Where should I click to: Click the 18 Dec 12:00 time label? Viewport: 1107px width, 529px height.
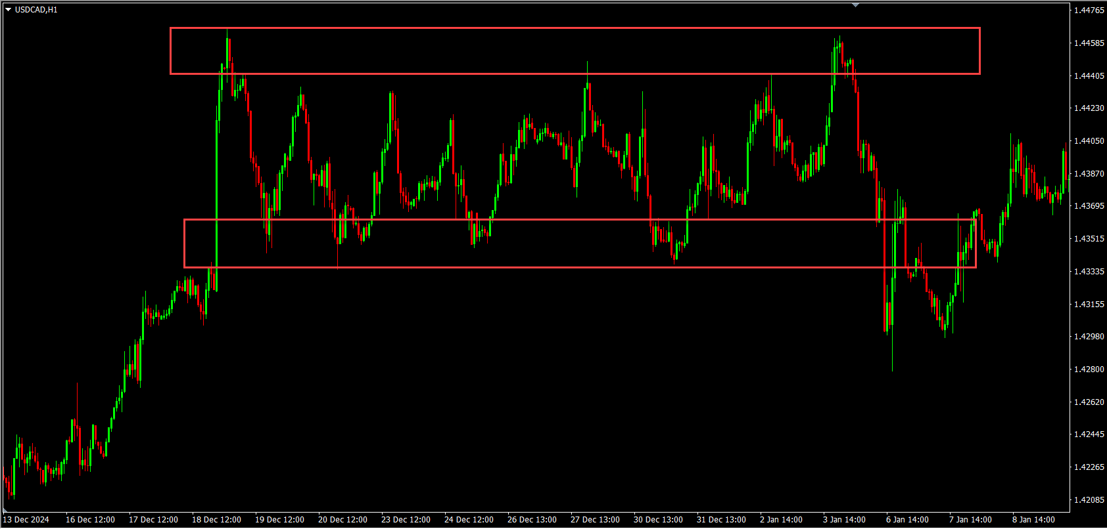click(x=216, y=520)
